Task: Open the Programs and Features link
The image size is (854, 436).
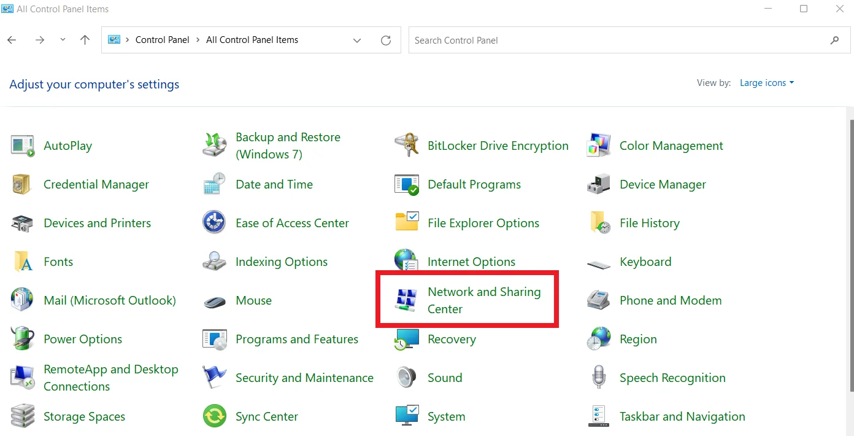Action: point(296,340)
